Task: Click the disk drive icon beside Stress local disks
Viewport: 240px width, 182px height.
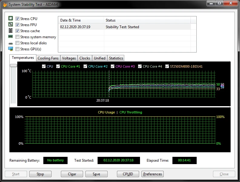Action: (11, 43)
